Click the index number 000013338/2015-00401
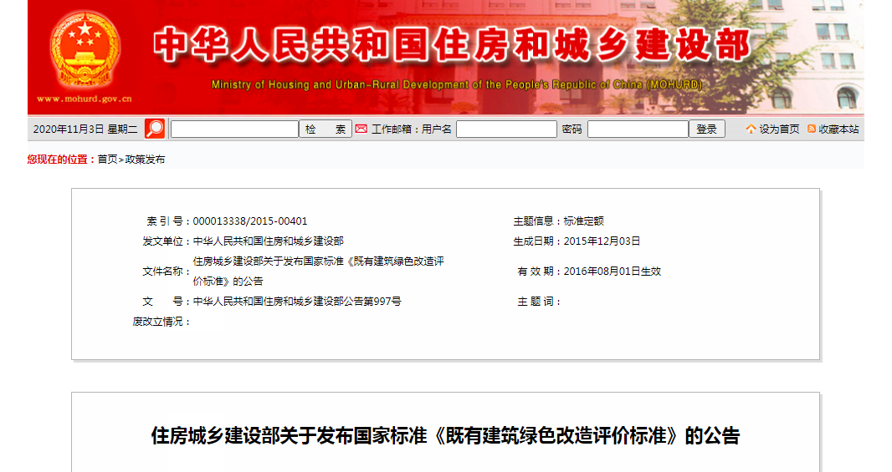Viewport: 892px width, 472px height. pyautogui.click(x=249, y=221)
